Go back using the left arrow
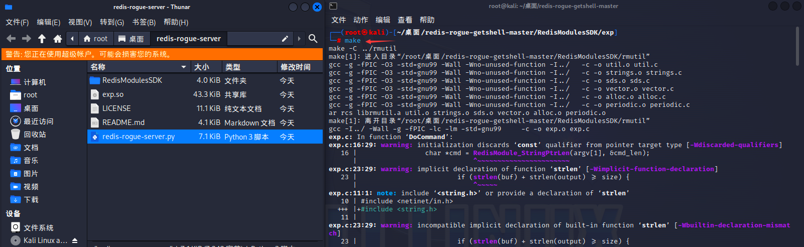This screenshot has height=247, width=804. 11,39
